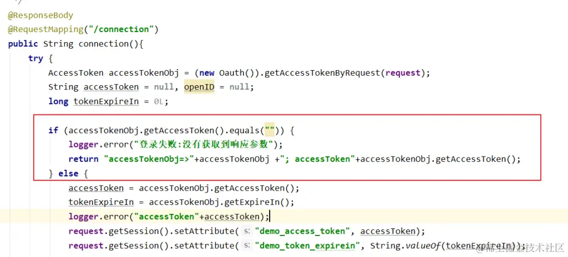
Task: Click getAccessTokenByRequest method call
Action: click(322, 73)
